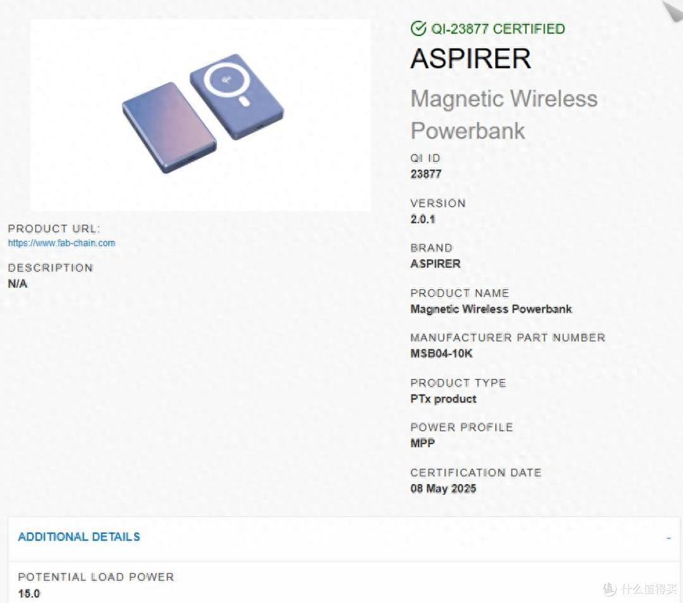Image resolution: width=683 pixels, height=603 pixels.
Task: Click the MPP power profile value
Action: click(422, 443)
